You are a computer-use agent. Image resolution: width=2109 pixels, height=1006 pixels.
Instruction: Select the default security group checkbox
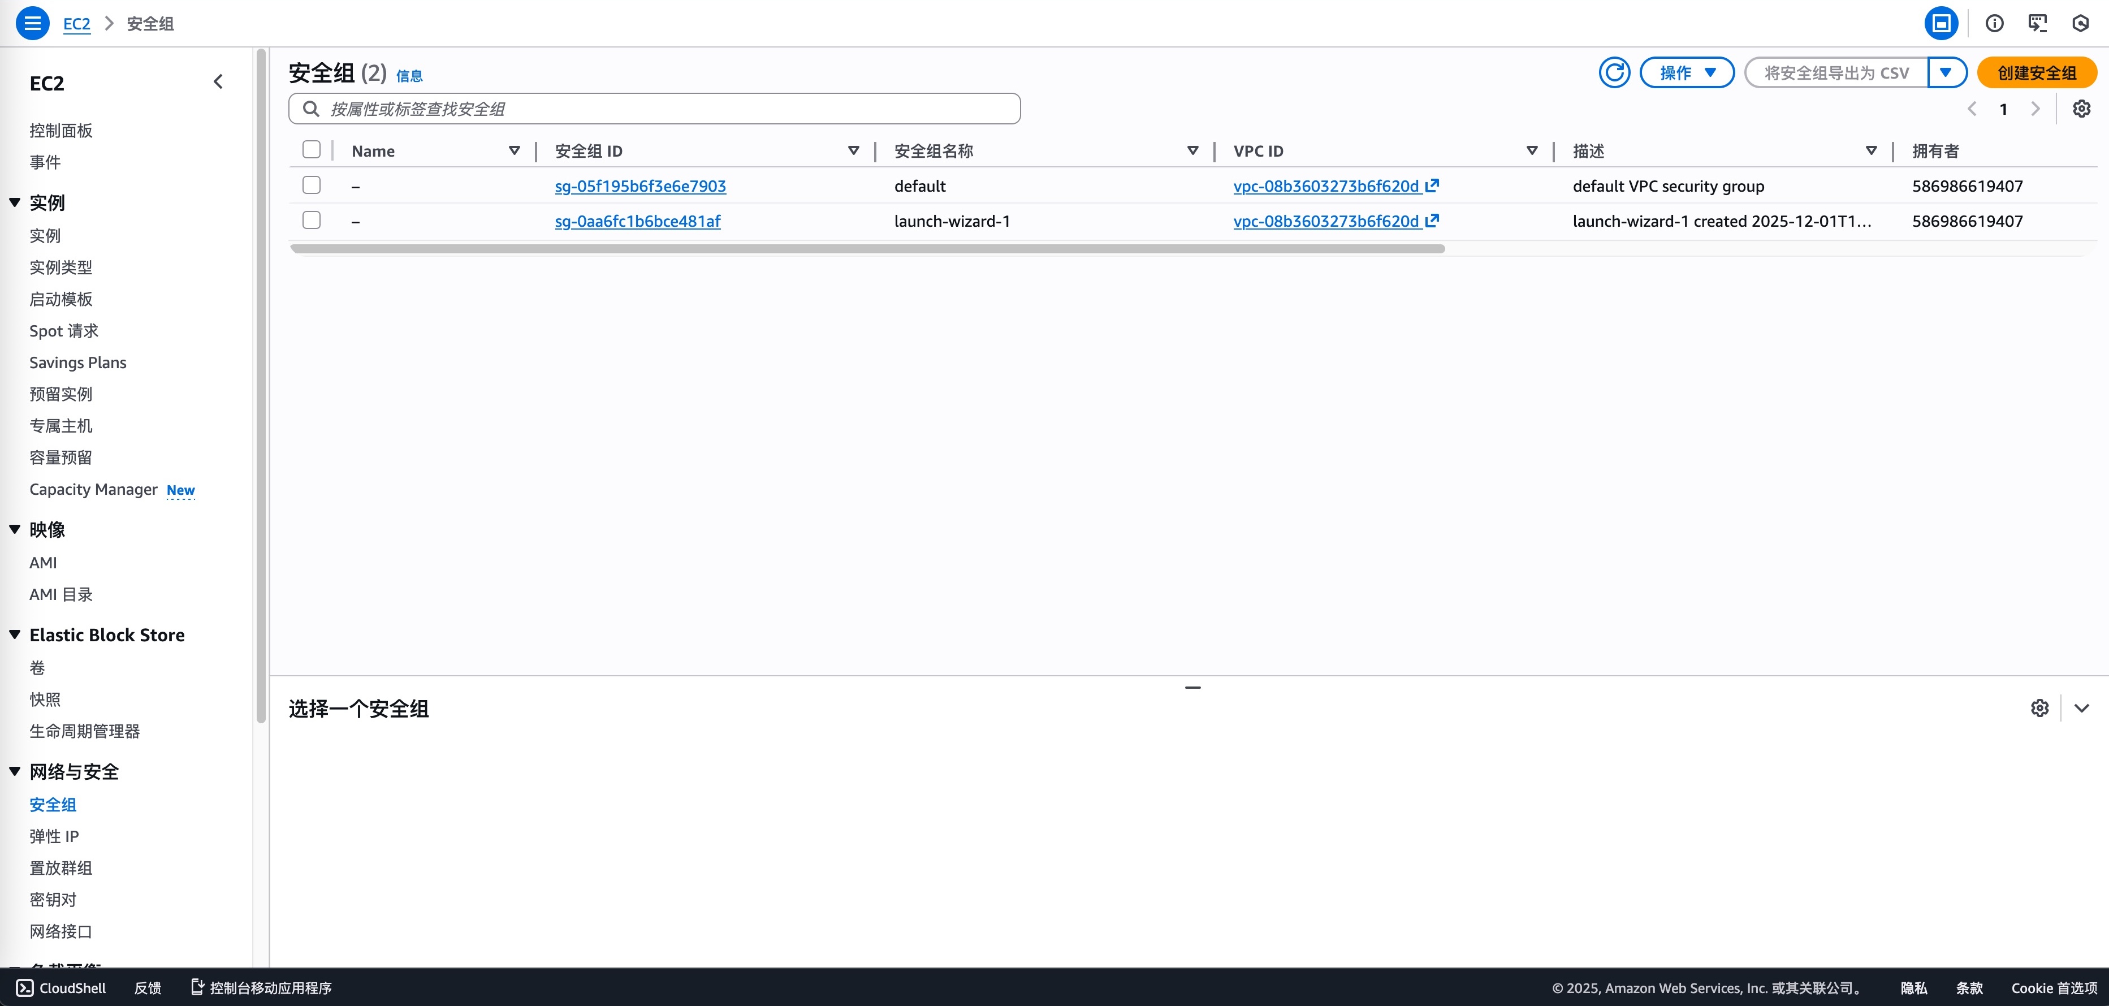(311, 185)
